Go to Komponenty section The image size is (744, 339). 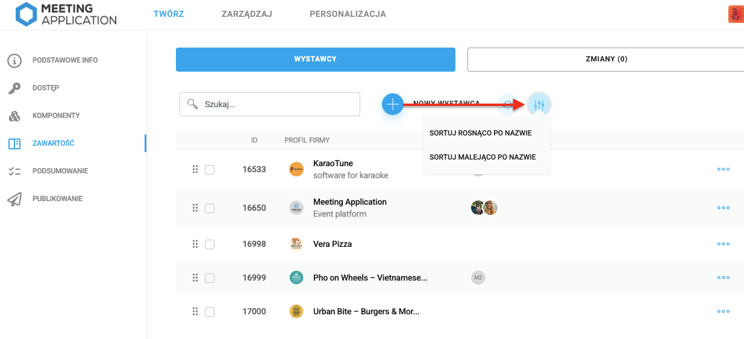pos(56,116)
